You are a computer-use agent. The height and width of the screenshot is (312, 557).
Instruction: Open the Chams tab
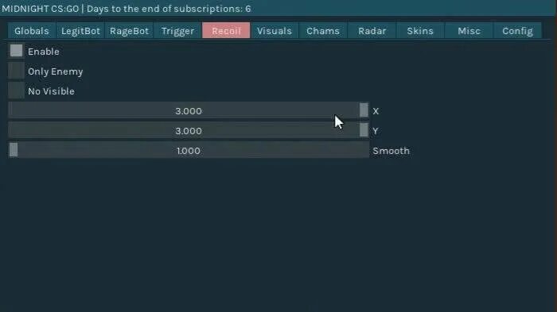click(x=323, y=31)
